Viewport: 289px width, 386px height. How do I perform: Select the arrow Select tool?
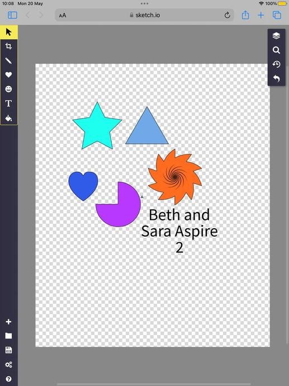coord(8,32)
